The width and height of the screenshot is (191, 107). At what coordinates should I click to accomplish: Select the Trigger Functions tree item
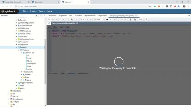[x=26, y=83]
